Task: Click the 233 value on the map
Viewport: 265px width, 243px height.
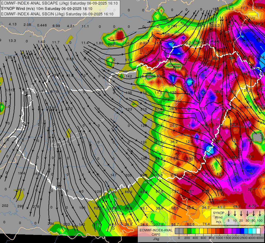Action: coord(67,224)
